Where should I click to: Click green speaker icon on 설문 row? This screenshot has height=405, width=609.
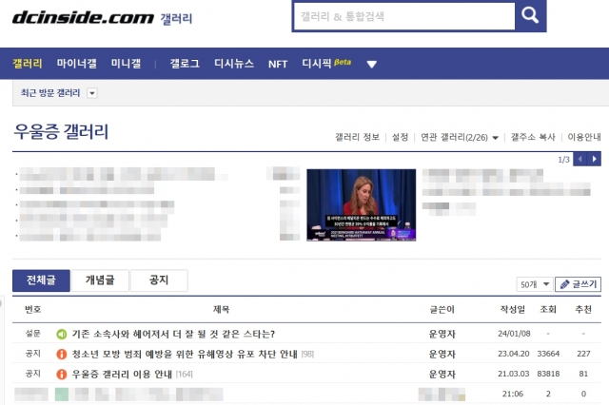(61, 334)
